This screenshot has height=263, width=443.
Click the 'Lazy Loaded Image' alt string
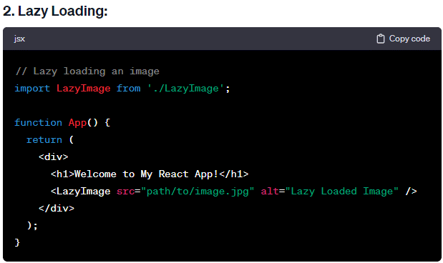point(341,192)
